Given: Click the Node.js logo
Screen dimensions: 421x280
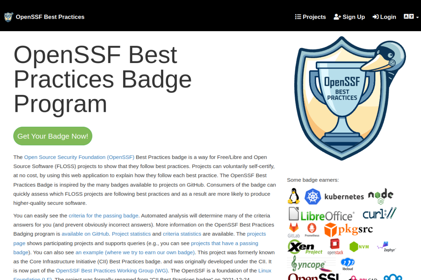Looking at the screenshot, I should 381,196.
